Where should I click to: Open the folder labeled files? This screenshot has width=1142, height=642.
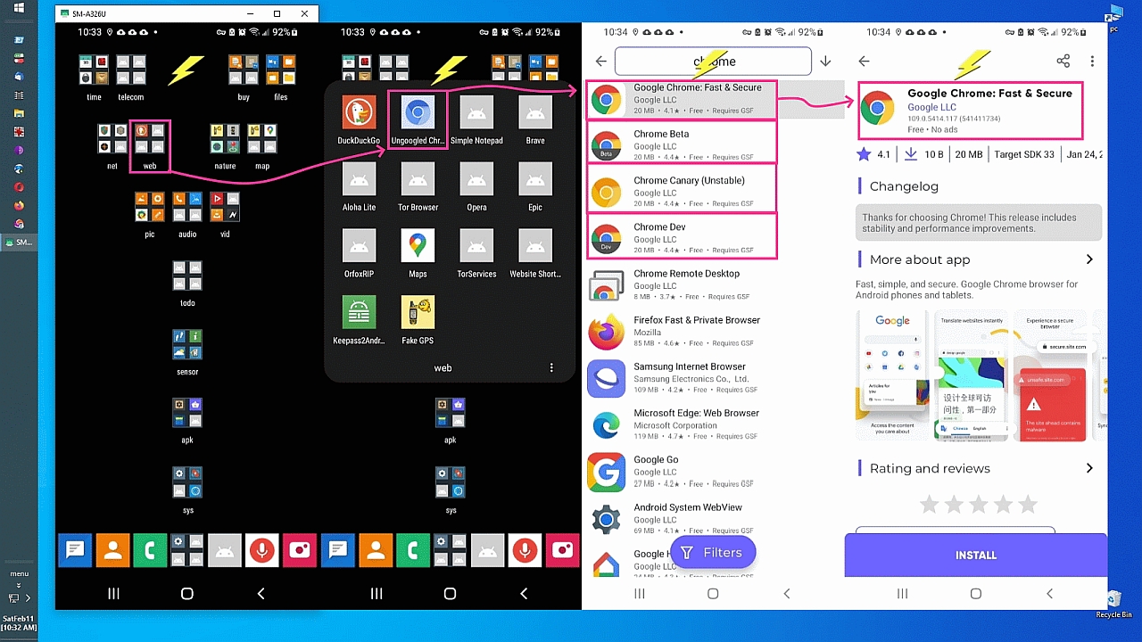point(280,78)
